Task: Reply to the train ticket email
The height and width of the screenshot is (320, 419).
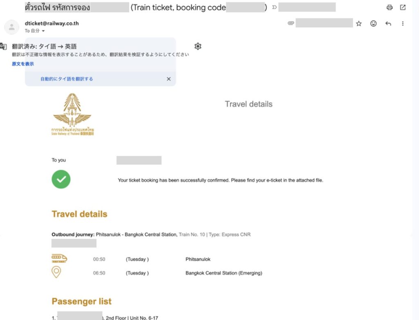Action: 388,24
